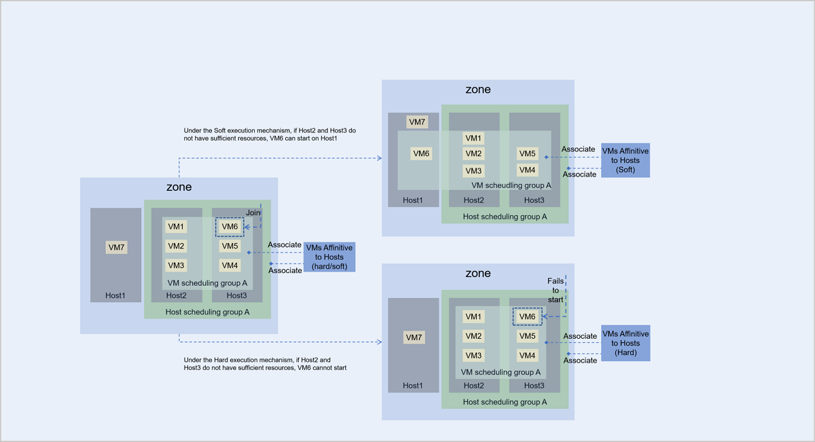Viewport: 815px width, 442px height.
Task: Click VM3 in the Hard zone Host2
Action: [x=473, y=356]
